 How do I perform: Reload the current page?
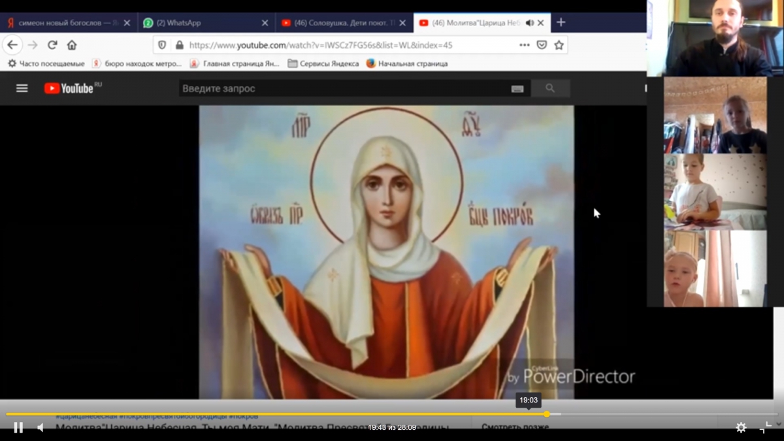coord(52,45)
